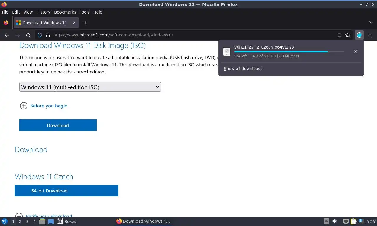Go back with the back arrow
Viewport: 377px width, 226px height.
(x=7, y=35)
